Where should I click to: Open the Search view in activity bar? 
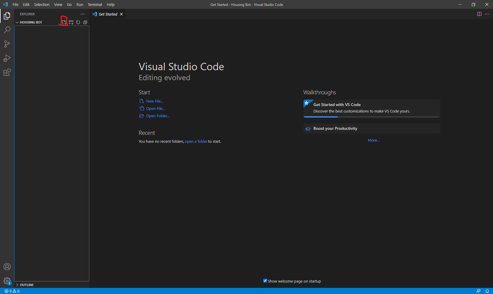[x=7, y=30]
